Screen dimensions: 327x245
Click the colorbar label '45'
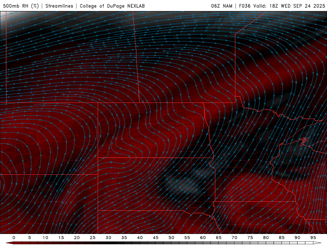click(x=156, y=238)
